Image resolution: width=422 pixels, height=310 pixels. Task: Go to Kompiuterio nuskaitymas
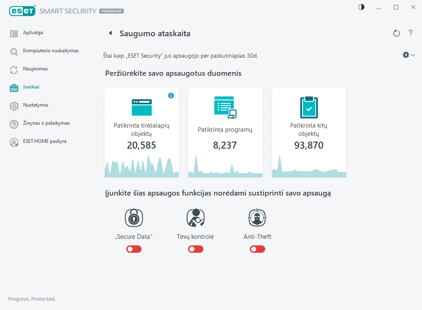[50, 51]
